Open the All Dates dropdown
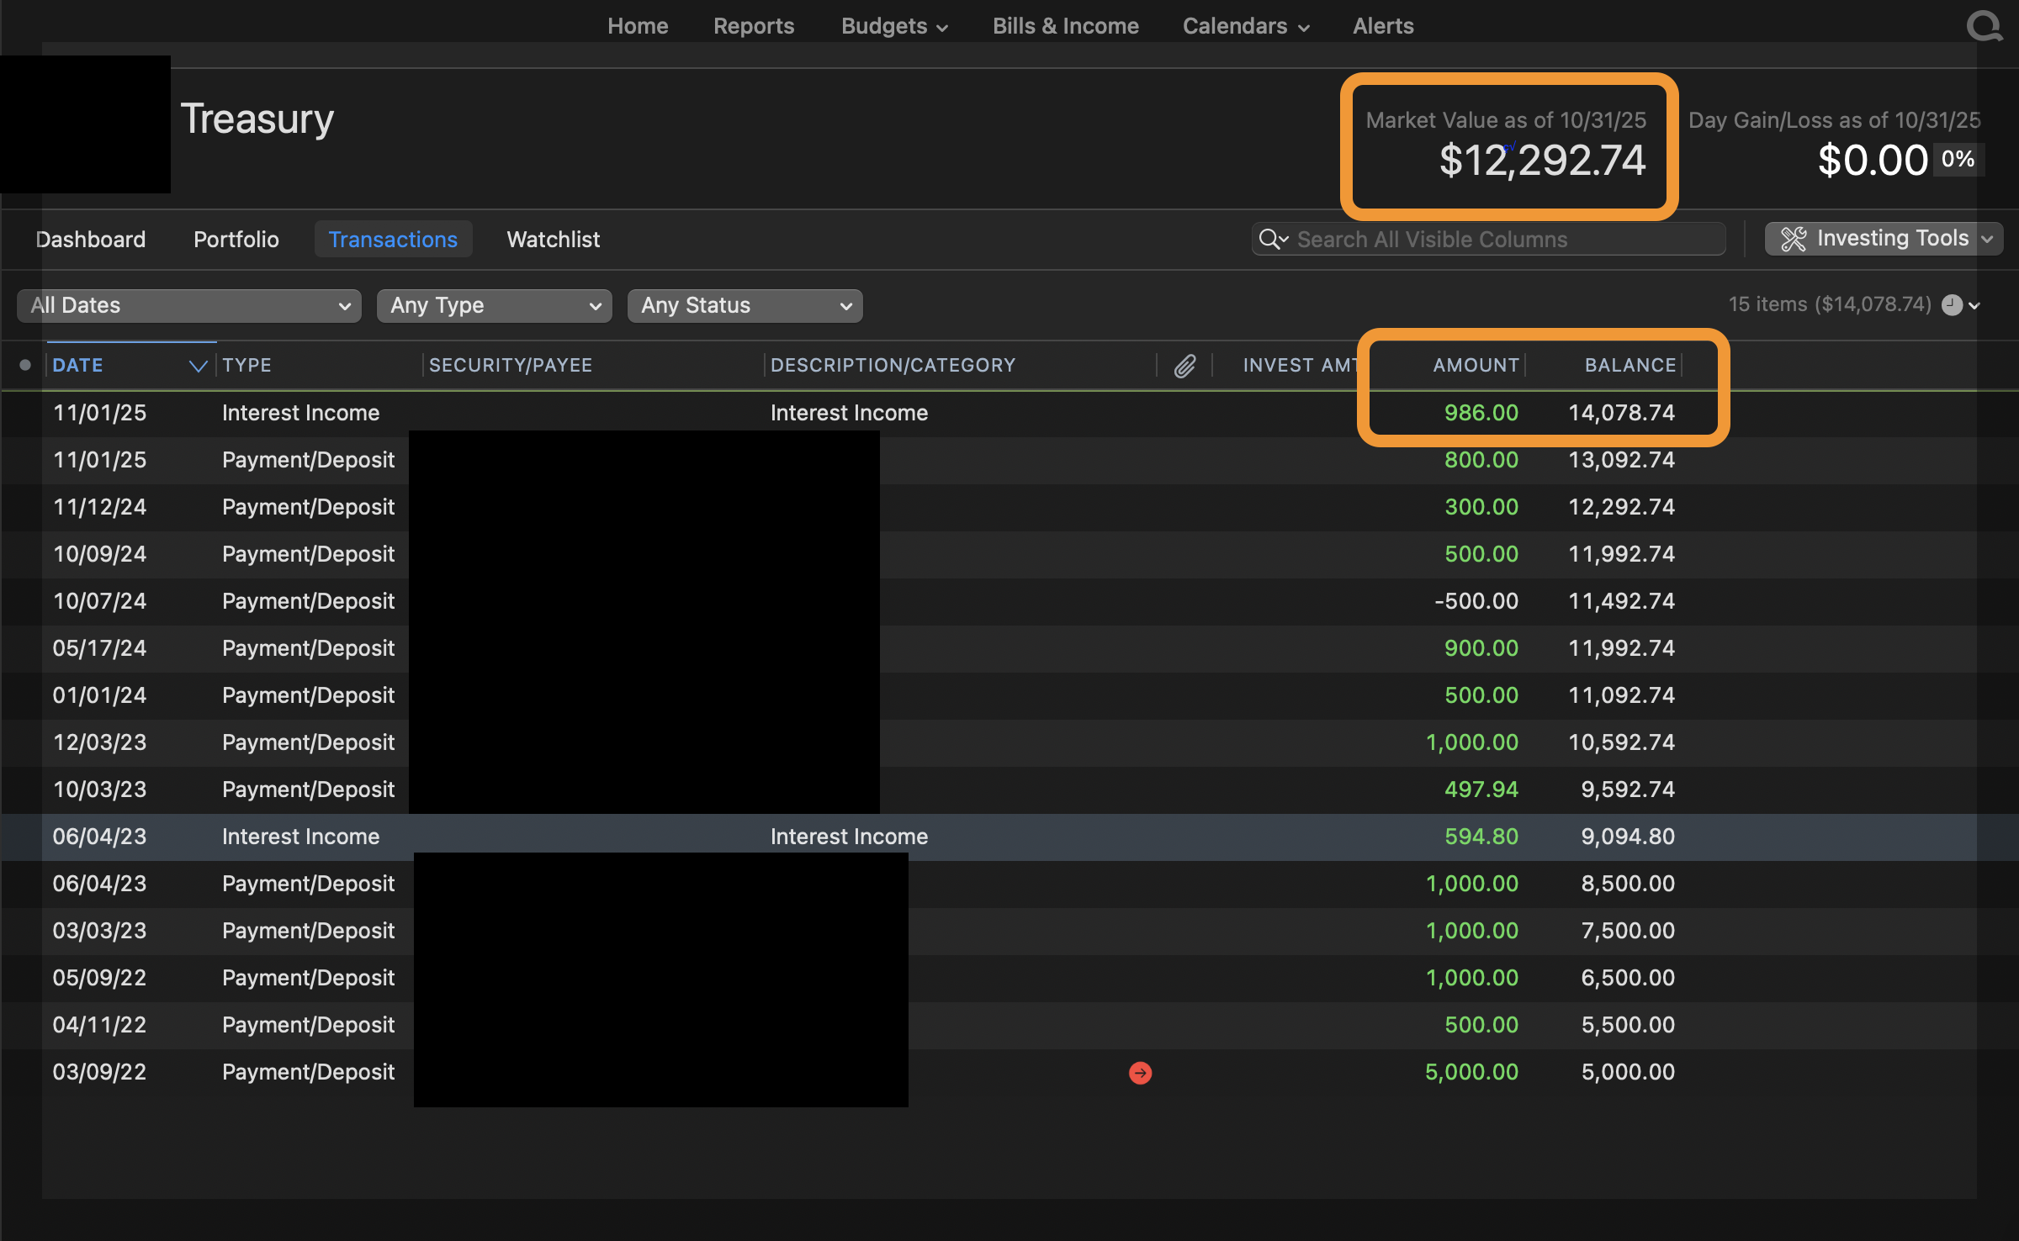2019x1241 pixels. click(x=189, y=306)
